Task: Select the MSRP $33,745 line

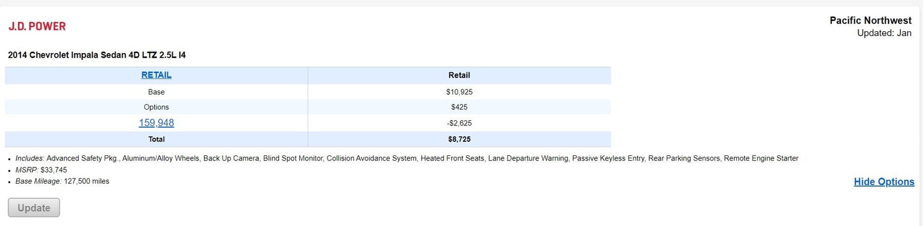Action: (x=41, y=169)
